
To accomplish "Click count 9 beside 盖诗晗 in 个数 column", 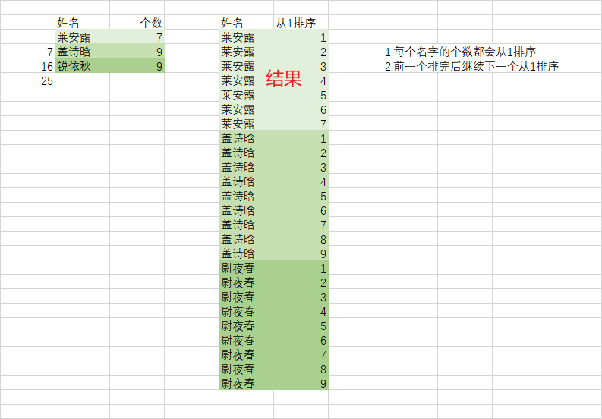I will click(137, 52).
